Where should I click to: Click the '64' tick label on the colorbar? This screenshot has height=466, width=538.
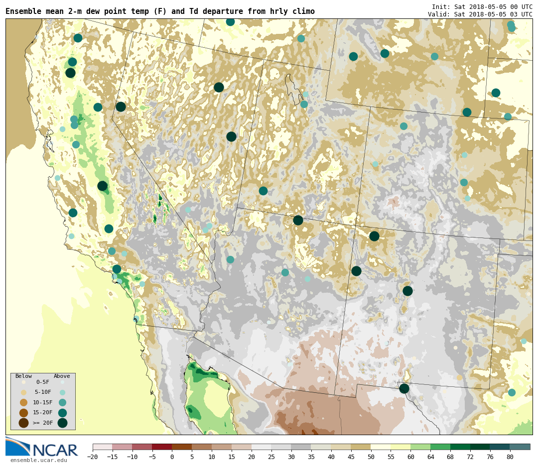[431, 457]
